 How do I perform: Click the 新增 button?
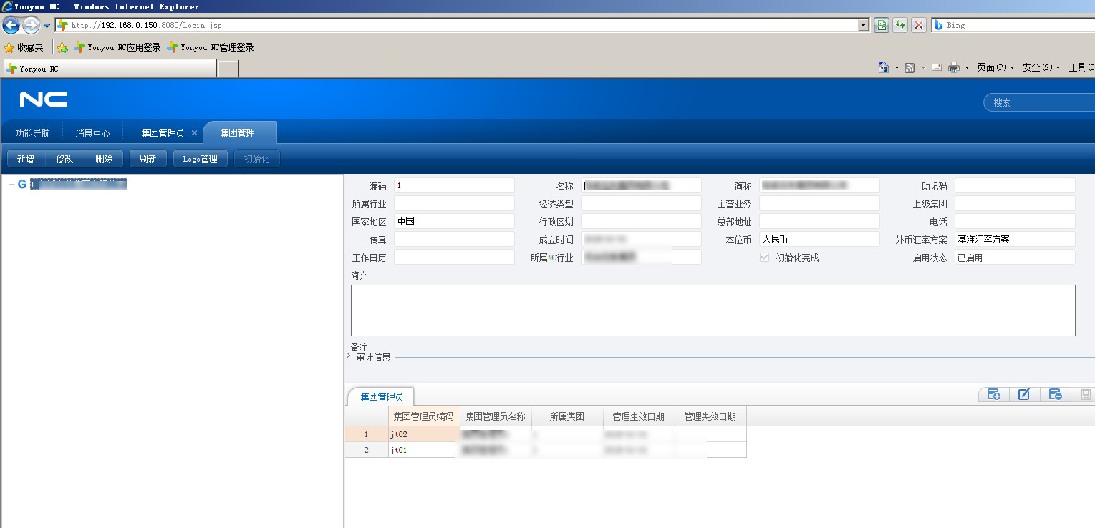[26, 159]
